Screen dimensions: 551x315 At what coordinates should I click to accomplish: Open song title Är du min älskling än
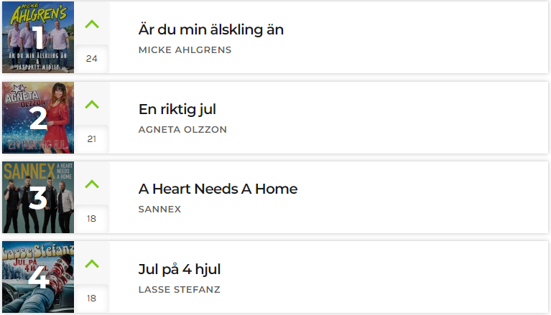(x=210, y=29)
